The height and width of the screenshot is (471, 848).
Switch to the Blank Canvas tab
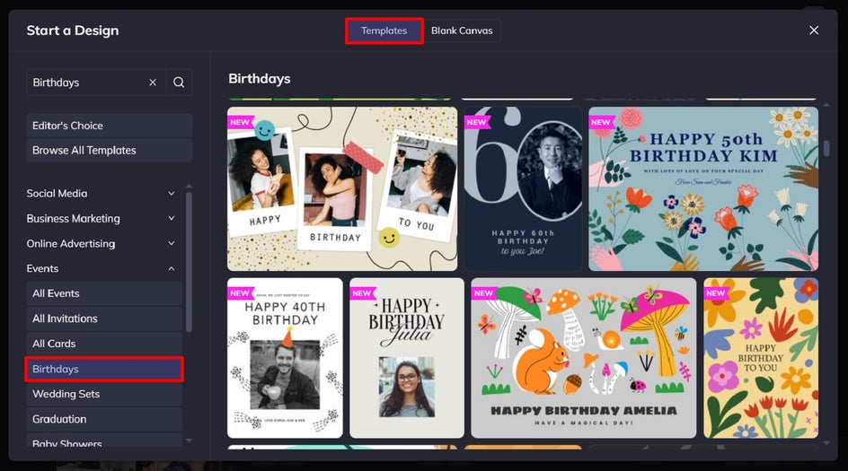pos(462,31)
